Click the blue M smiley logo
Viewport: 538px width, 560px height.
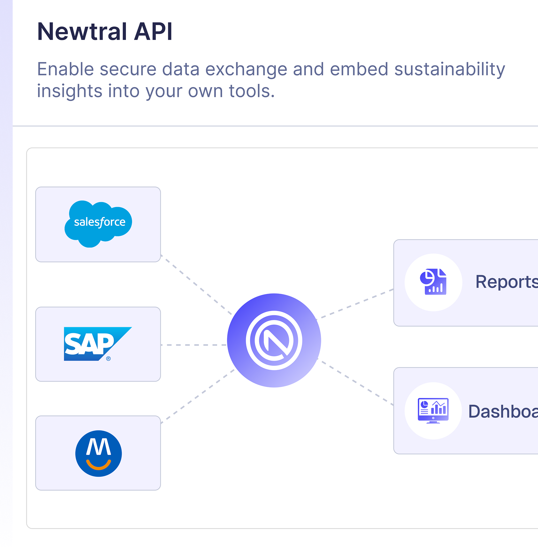[x=99, y=453]
